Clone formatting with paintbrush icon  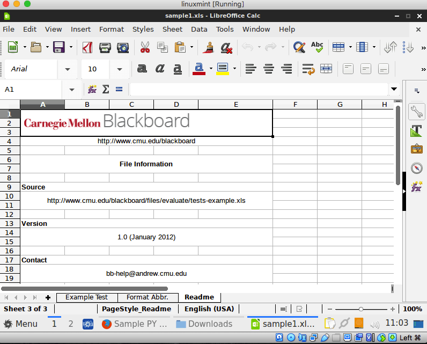[209, 47]
